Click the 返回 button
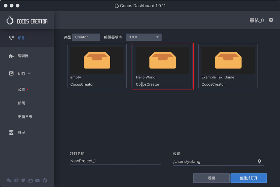The height and width of the screenshot is (187, 280). [x=211, y=178]
